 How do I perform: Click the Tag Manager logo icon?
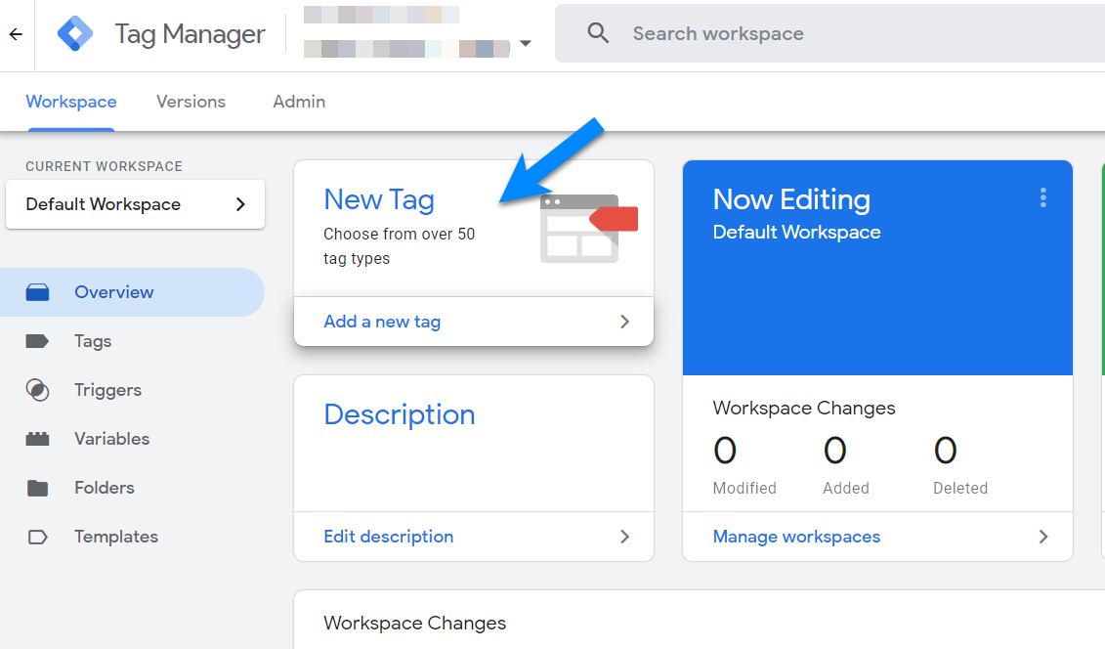coord(75,34)
